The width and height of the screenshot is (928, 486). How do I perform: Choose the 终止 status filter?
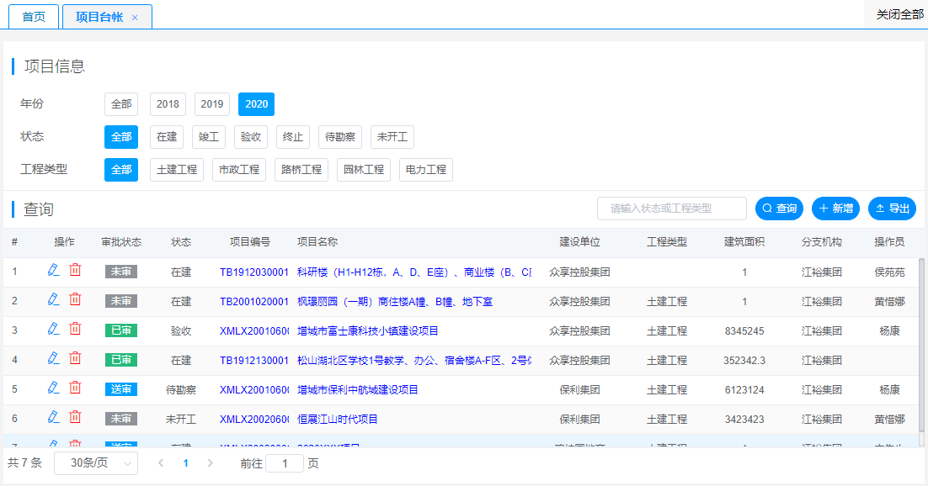coord(293,137)
